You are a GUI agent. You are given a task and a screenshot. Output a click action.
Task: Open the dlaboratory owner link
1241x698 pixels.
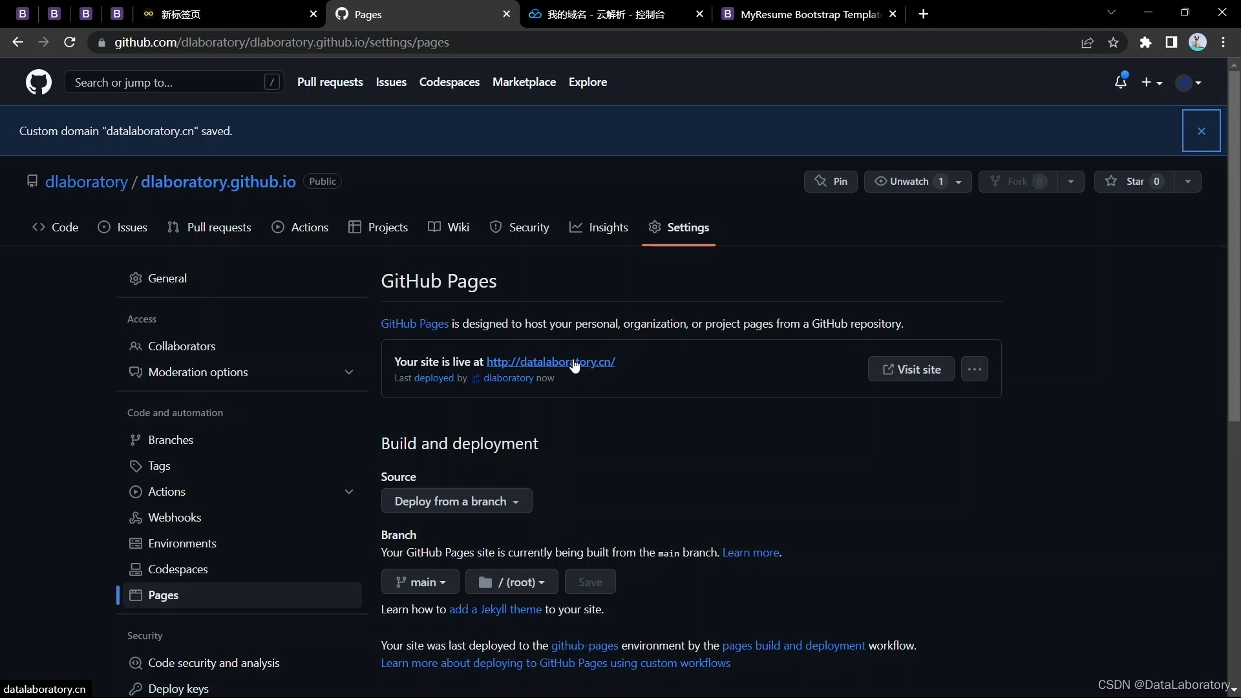(87, 182)
